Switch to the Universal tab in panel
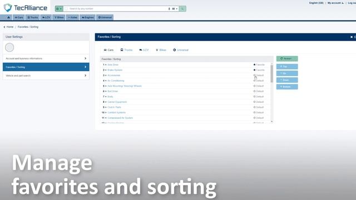Viewport: 356px width, 200px height. (x=181, y=50)
